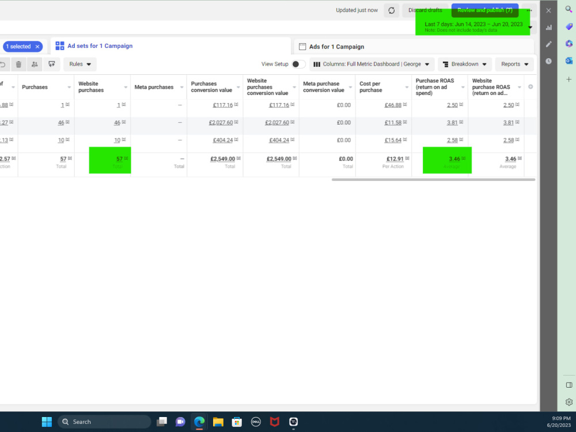Viewport: 576px width, 432px height.
Task: Open Task View on the taskbar
Action: (x=162, y=422)
